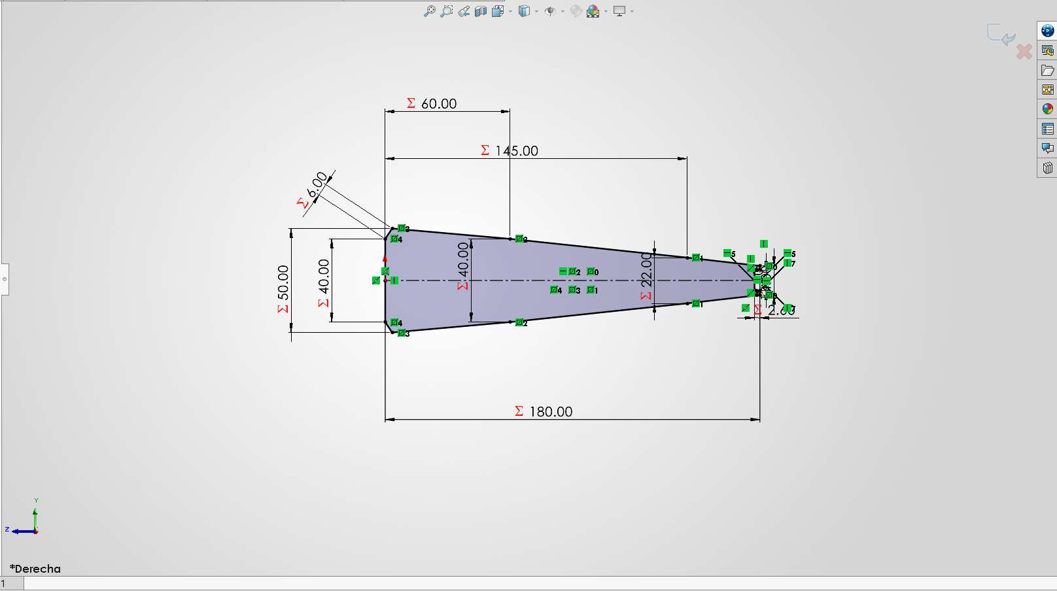The width and height of the screenshot is (1057, 591).
Task: Expand the View Orientation dropdown arrow
Action: point(510,11)
